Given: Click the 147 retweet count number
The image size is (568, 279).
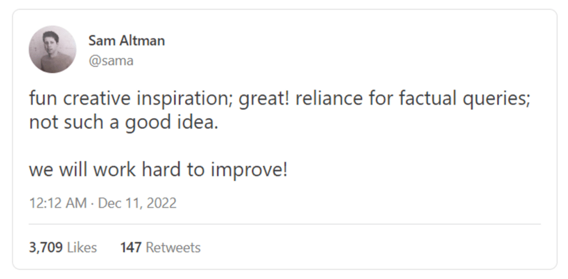Looking at the screenshot, I should pos(131,247).
